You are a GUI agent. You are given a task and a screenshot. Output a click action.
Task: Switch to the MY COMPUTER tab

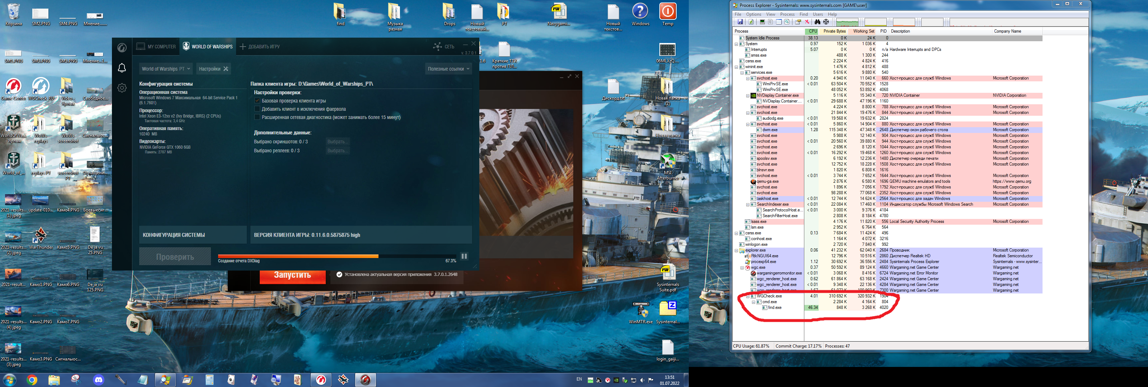click(156, 46)
